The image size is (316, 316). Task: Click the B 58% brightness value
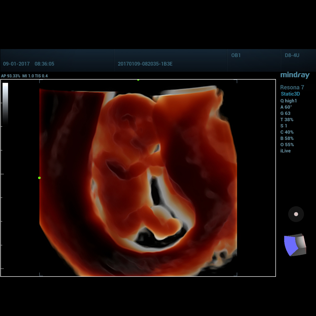coord(287,139)
